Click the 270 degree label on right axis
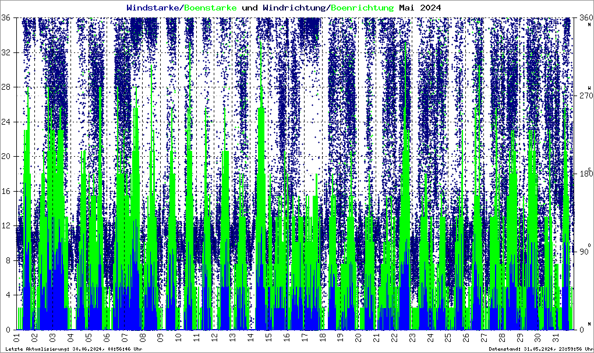 pyautogui.click(x=586, y=96)
